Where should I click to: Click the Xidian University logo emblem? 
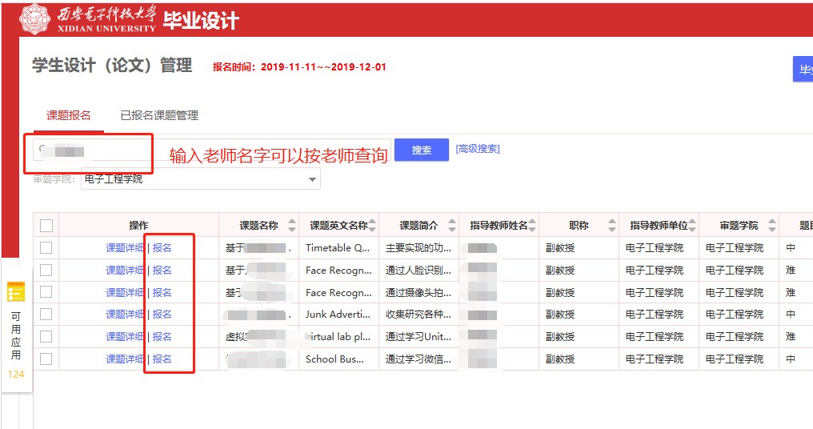[x=34, y=19]
